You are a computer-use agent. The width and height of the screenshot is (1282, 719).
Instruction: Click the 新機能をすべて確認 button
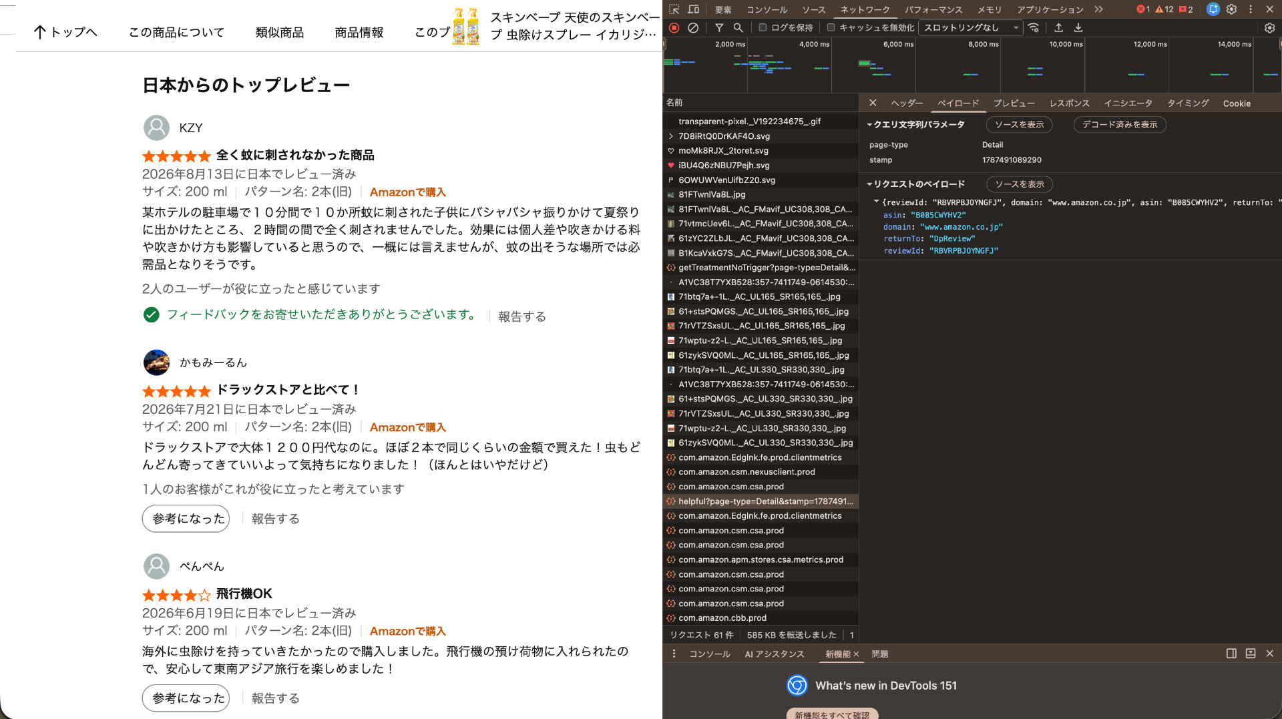pos(832,714)
